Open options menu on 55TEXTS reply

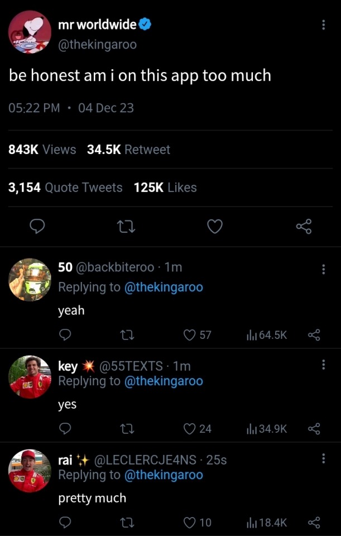pos(324,365)
